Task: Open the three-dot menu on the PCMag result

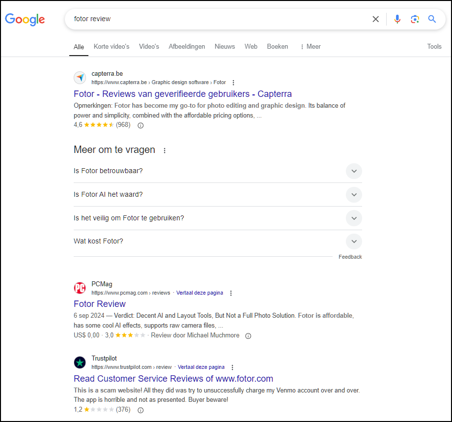Action: [x=231, y=293]
